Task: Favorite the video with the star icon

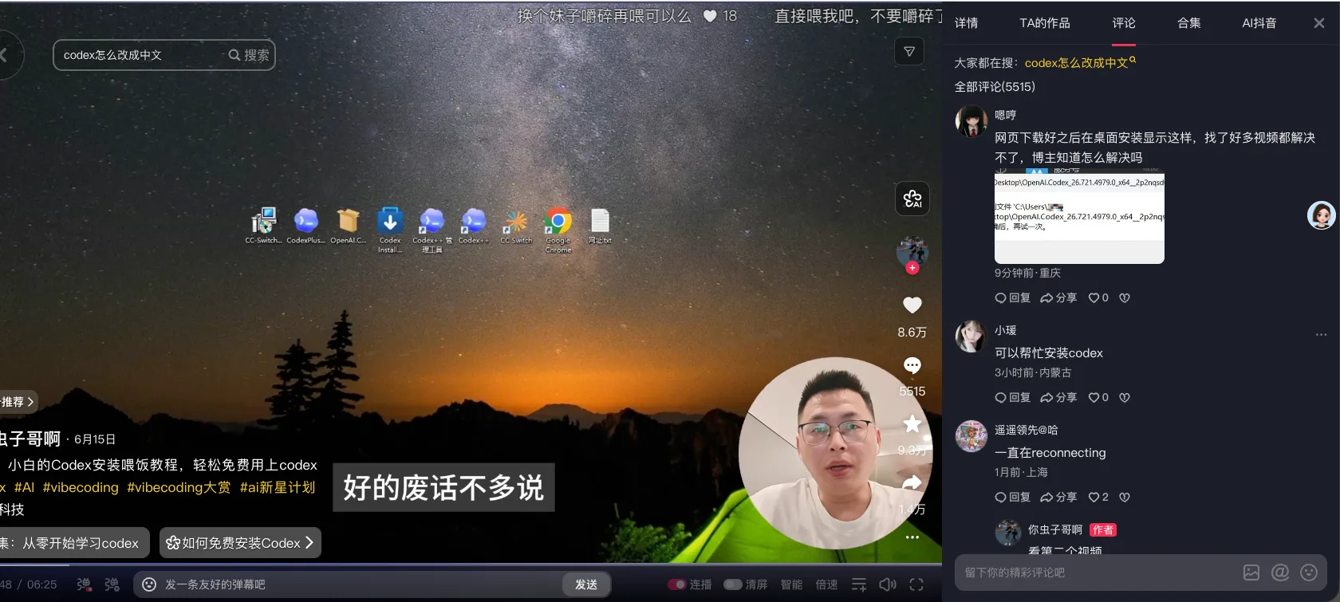Action: (912, 423)
